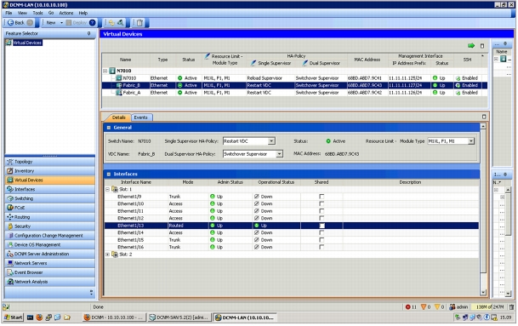Open the Windows Start button

(x=14, y=317)
